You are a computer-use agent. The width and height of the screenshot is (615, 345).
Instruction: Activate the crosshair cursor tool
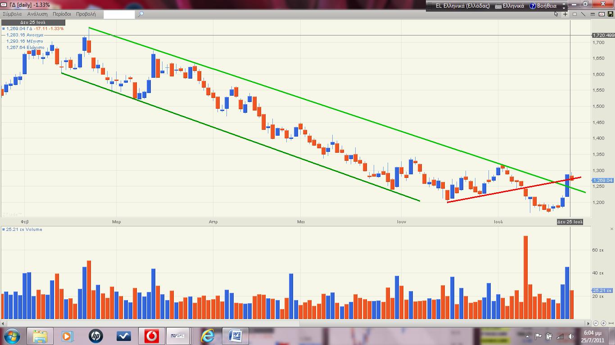(x=565, y=14)
